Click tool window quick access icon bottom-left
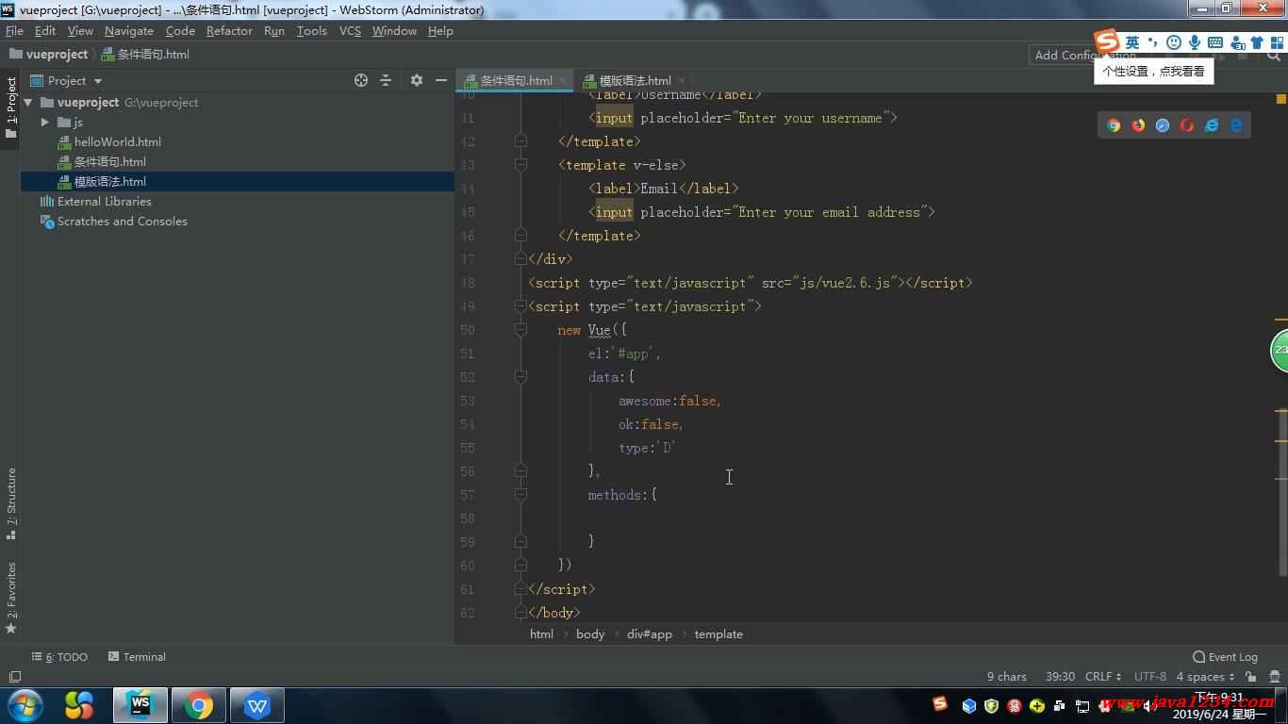 pos(15,677)
